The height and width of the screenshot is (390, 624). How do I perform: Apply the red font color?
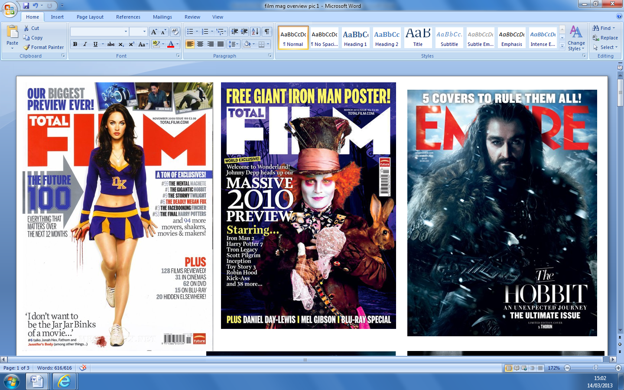coord(171,44)
